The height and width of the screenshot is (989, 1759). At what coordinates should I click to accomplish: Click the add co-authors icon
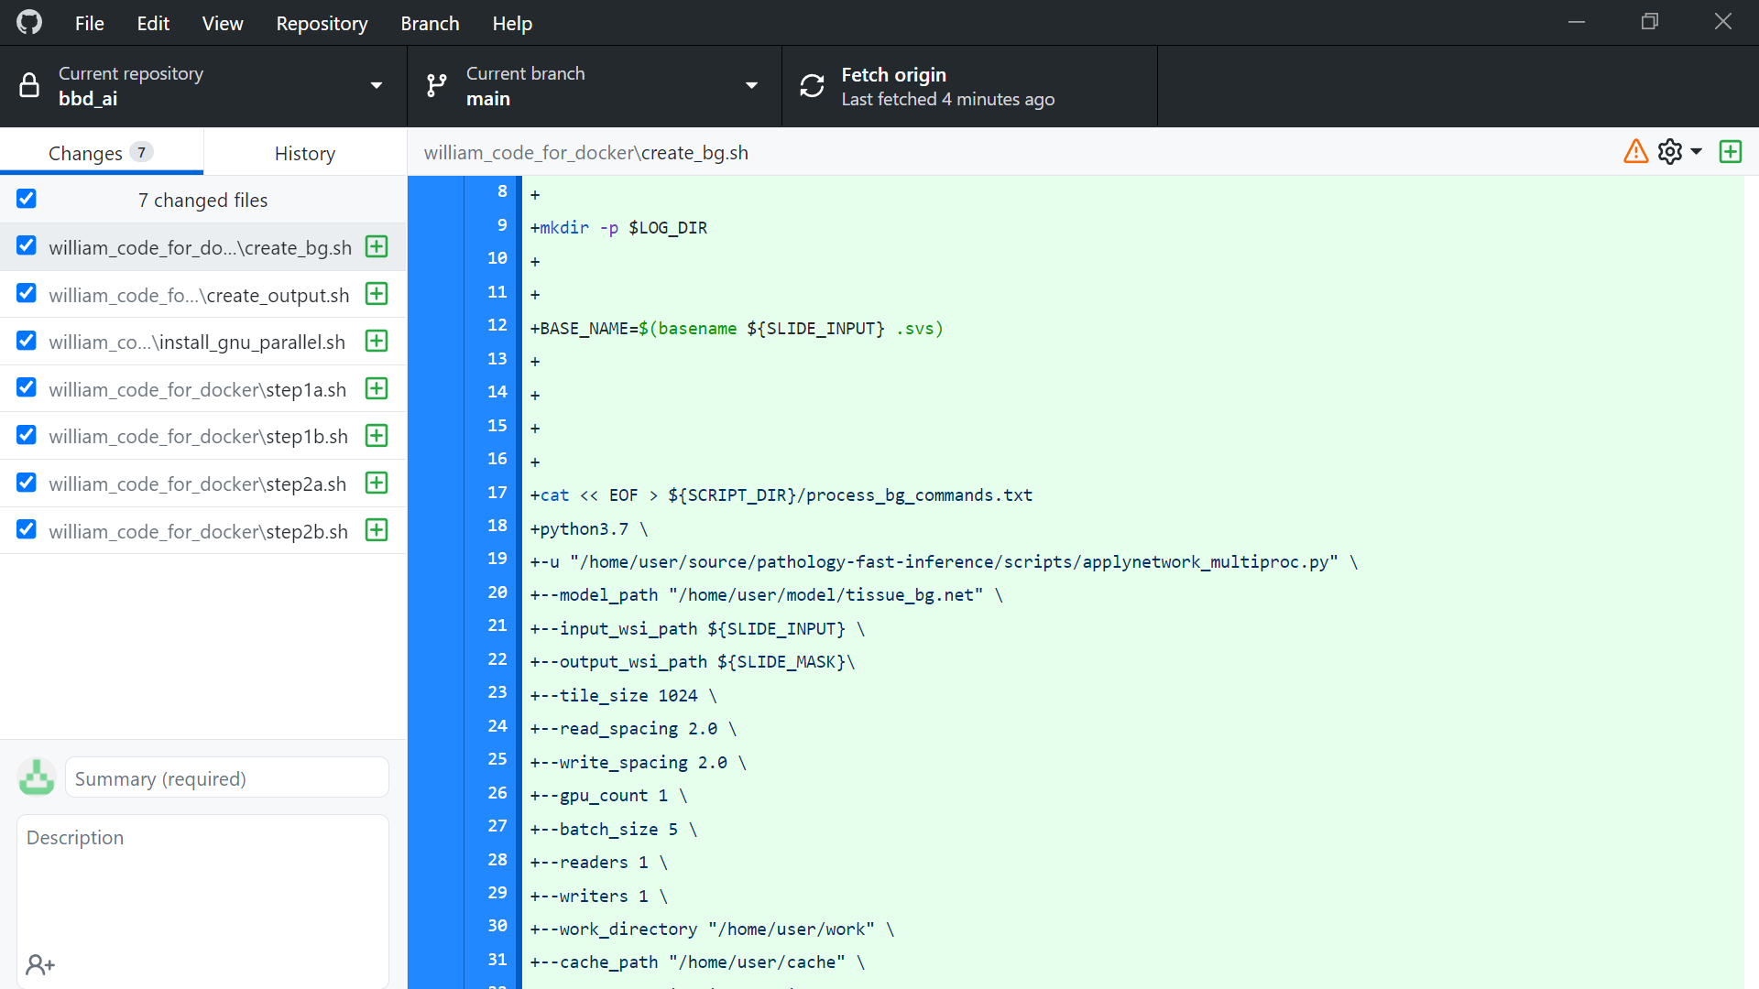coord(39,964)
